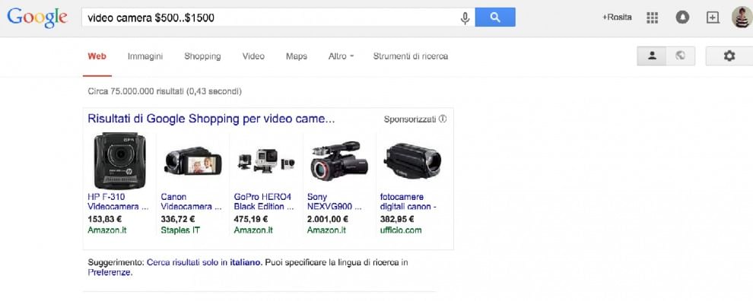753x301 pixels.
Task: Open the Preferenze link
Action: [110, 273]
